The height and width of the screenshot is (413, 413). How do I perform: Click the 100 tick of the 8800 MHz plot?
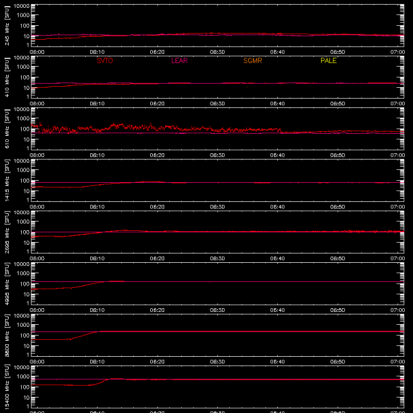click(x=25, y=336)
